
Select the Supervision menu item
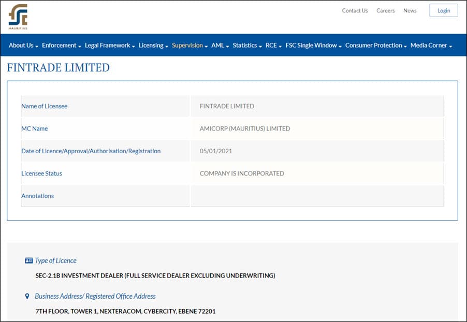point(189,46)
